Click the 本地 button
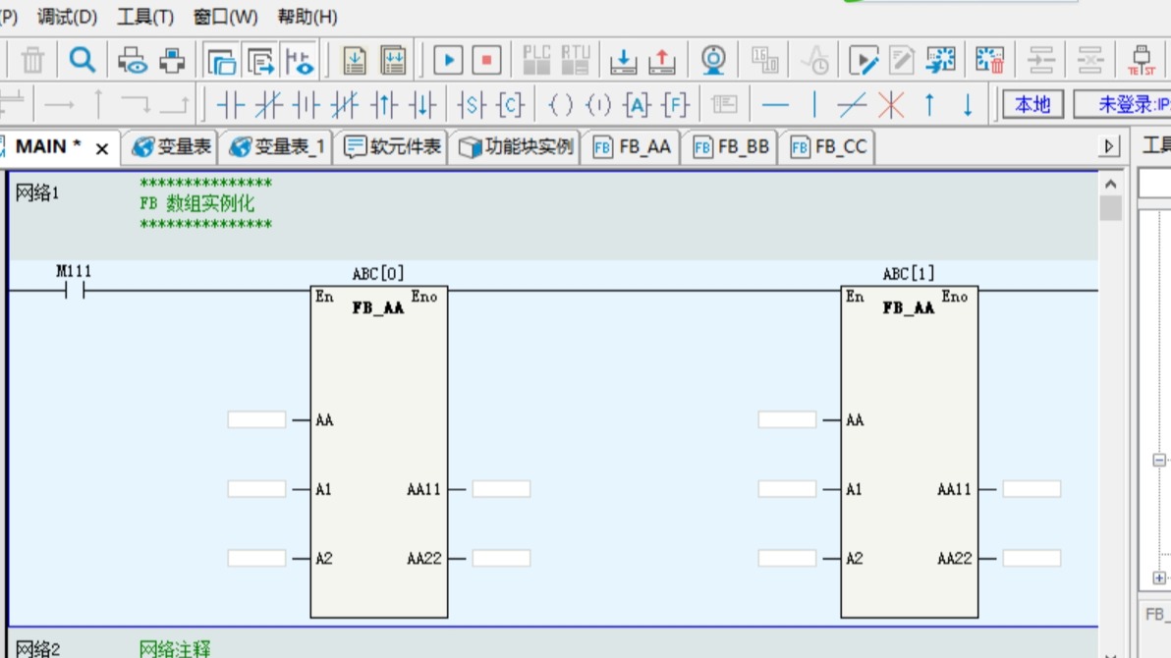 (1032, 104)
